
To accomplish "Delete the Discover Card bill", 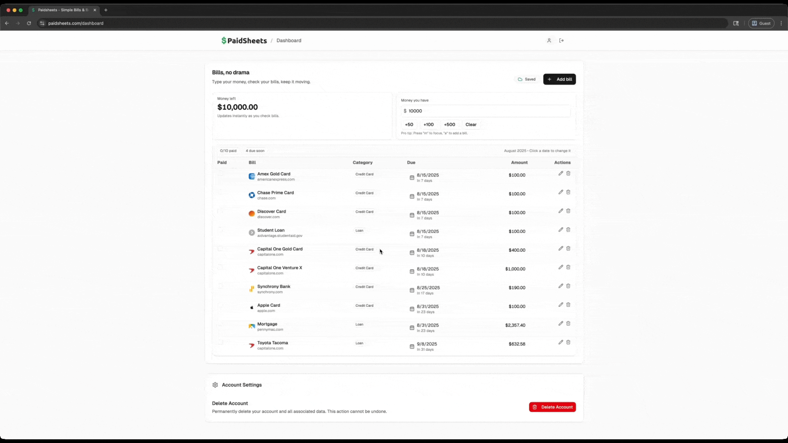I will pyautogui.click(x=568, y=211).
